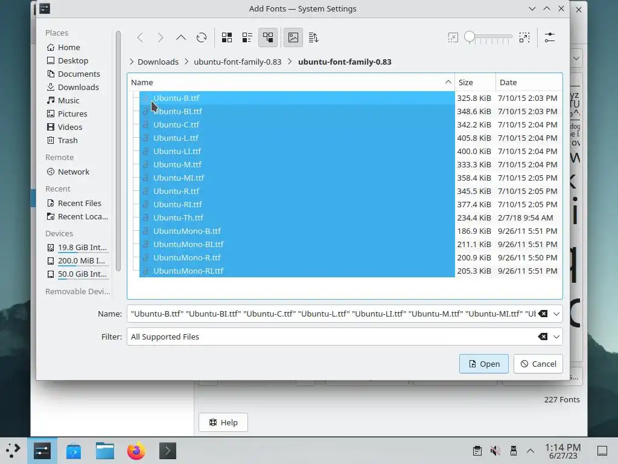Select the file Ubuntu-C.ttf
The image size is (618, 464).
pyautogui.click(x=297, y=124)
